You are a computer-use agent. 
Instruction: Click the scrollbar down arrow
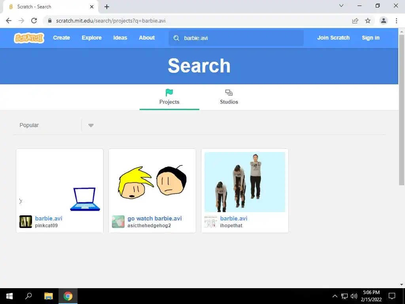(401, 285)
